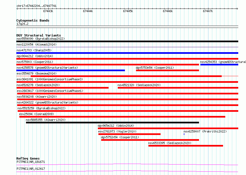This screenshot has width=246, height=175.
Task: Click the RefSeq Genes track title
Action: point(28,158)
